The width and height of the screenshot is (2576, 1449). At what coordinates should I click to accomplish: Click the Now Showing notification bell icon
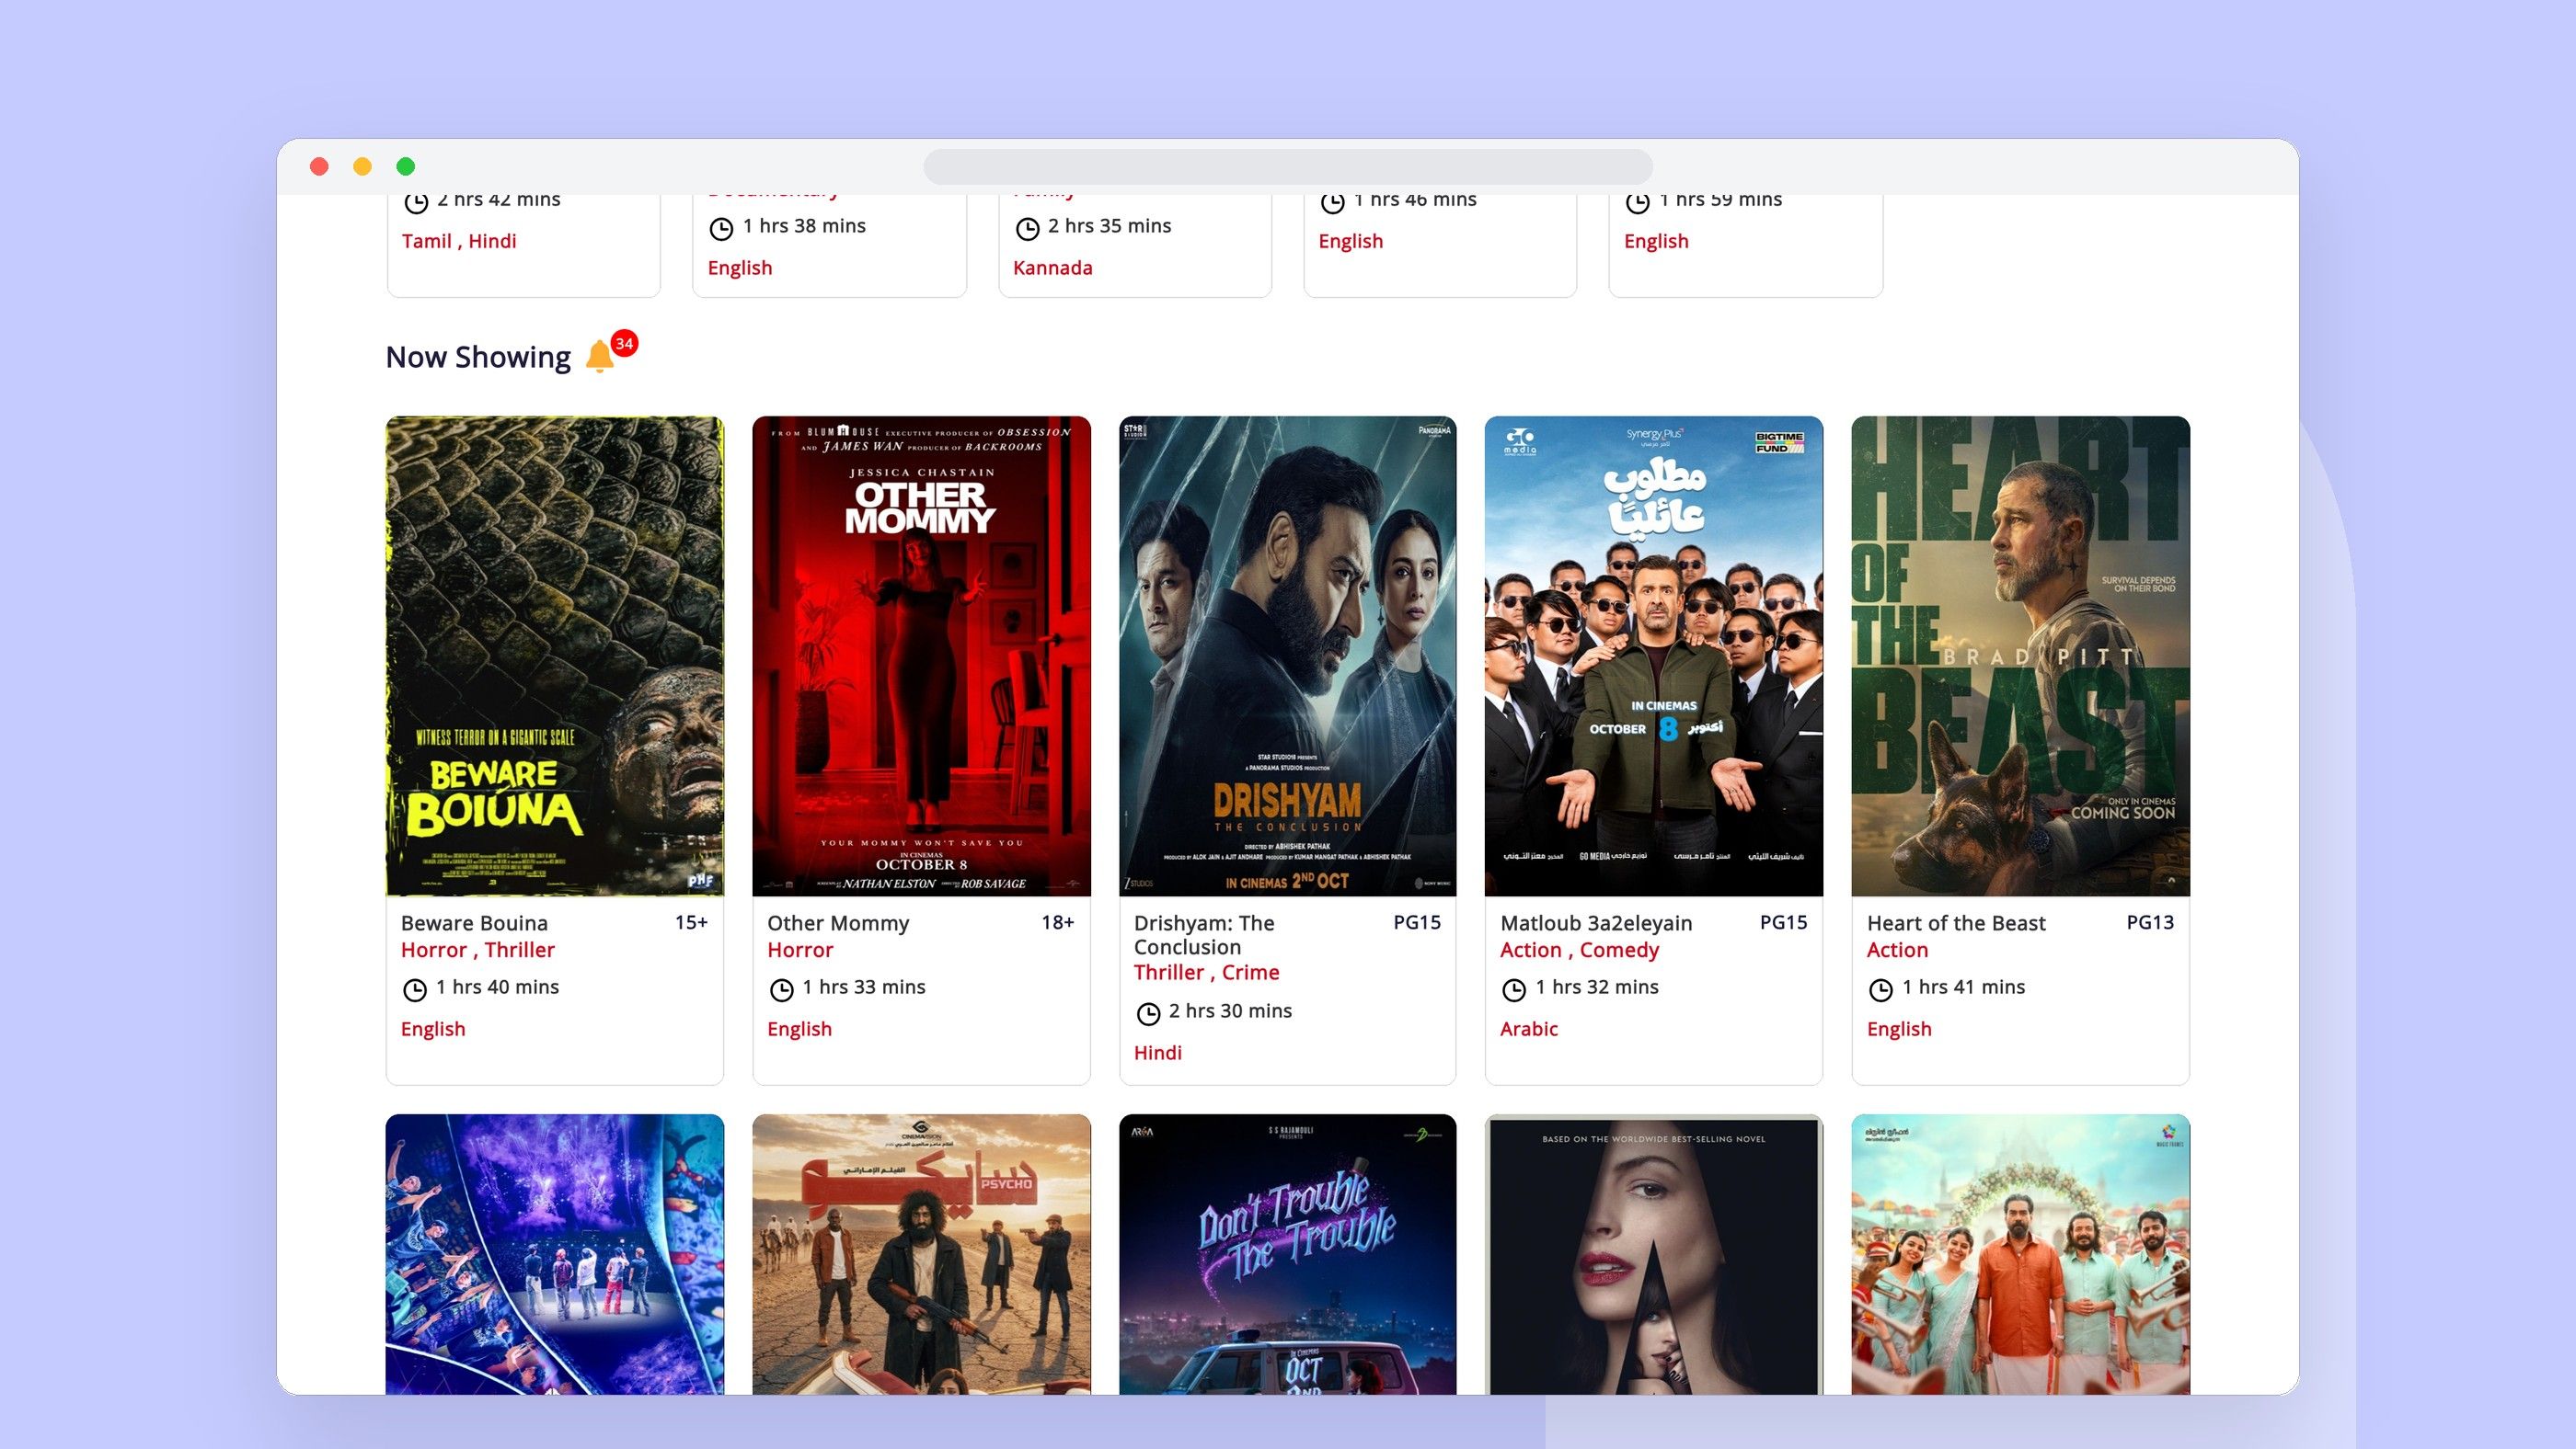[x=599, y=356]
